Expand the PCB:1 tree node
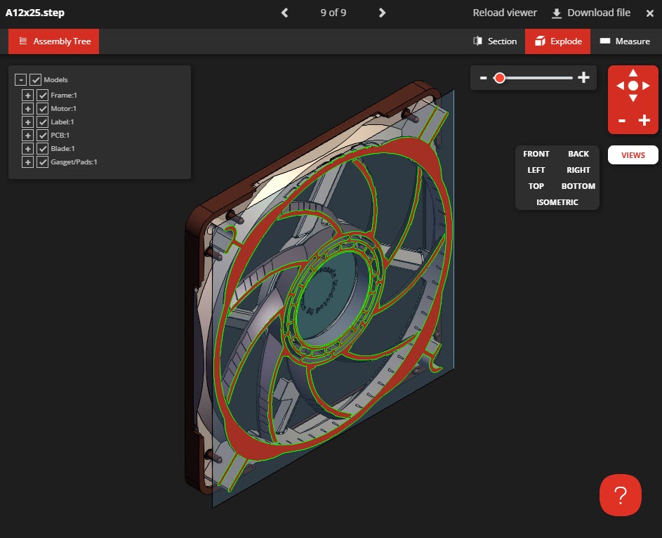 tap(27, 135)
